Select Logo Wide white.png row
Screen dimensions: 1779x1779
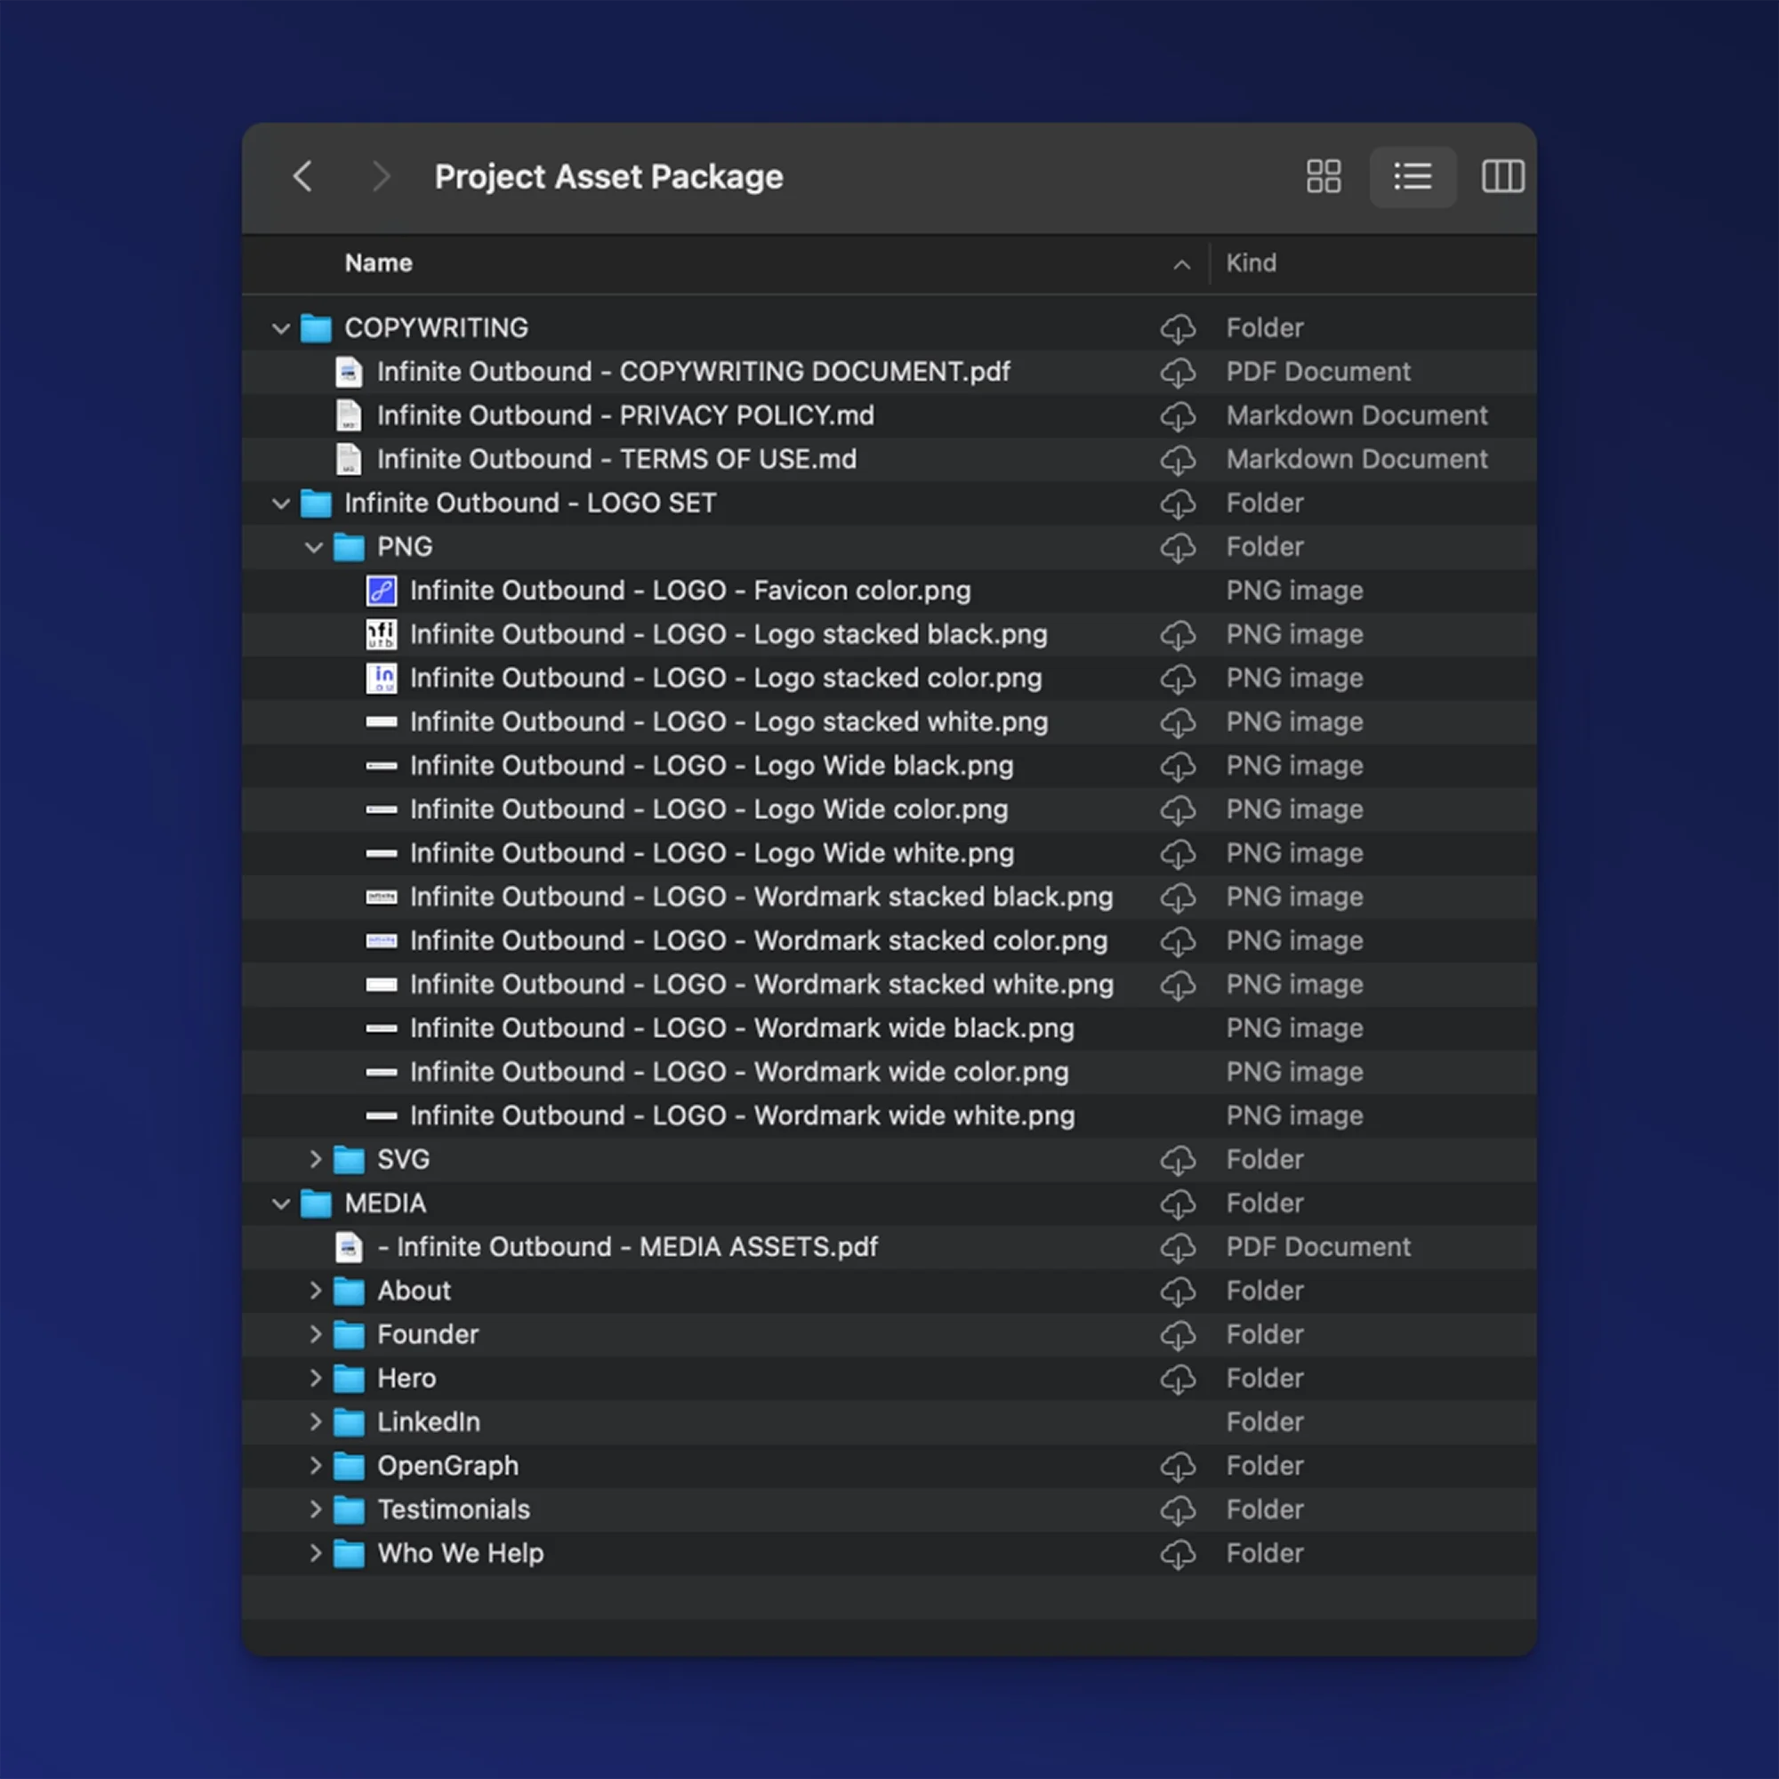(x=889, y=854)
